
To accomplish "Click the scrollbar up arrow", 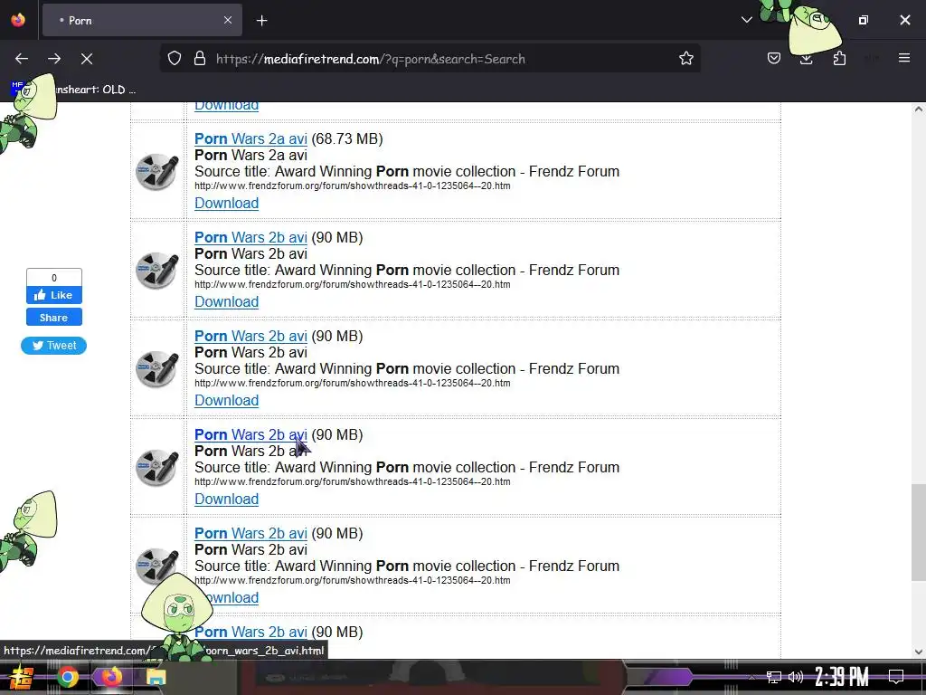I will pos(918,109).
